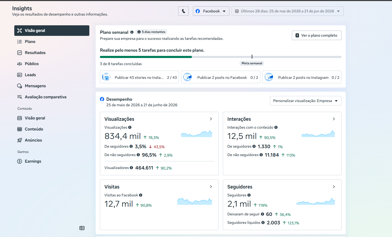Open Personalizar visualização: Empresa dropdown

306,101
